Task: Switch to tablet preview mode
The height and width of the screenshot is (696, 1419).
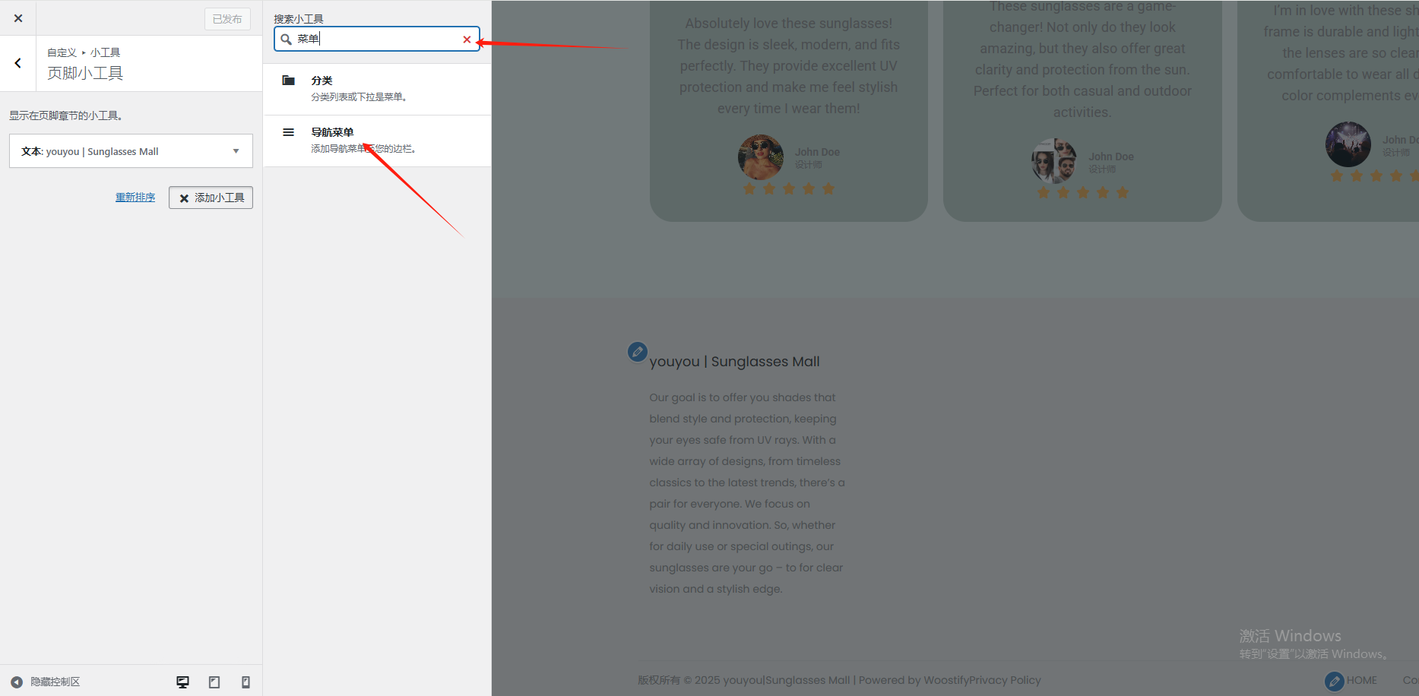Action: tap(214, 682)
